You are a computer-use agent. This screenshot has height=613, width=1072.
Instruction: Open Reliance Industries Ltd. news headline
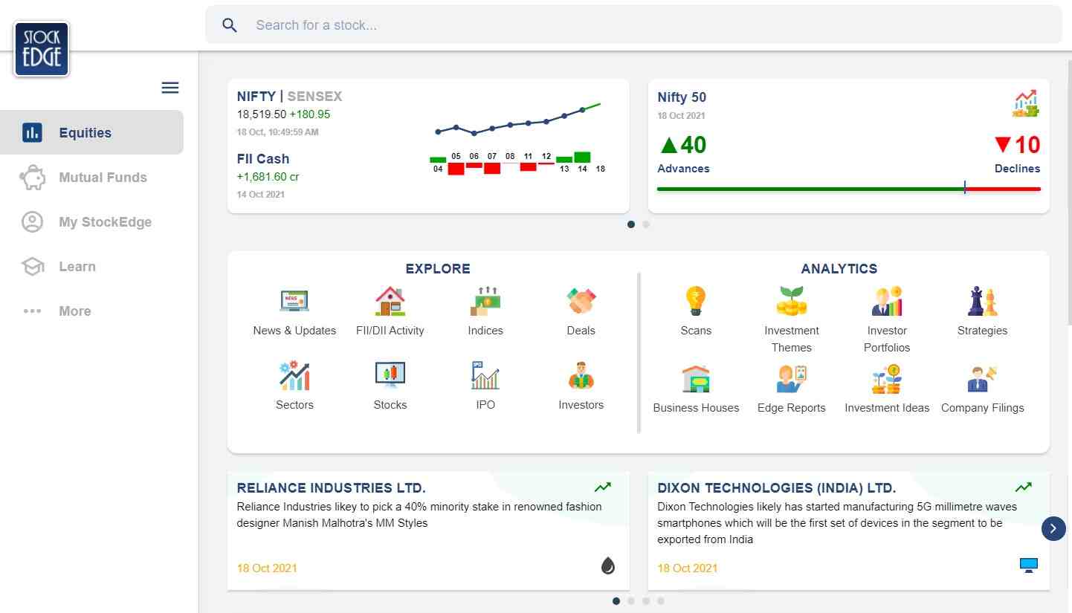(x=332, y=488)
